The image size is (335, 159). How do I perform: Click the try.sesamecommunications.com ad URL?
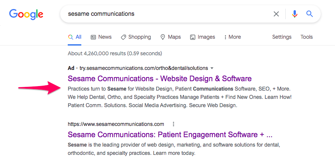point(143,68)
